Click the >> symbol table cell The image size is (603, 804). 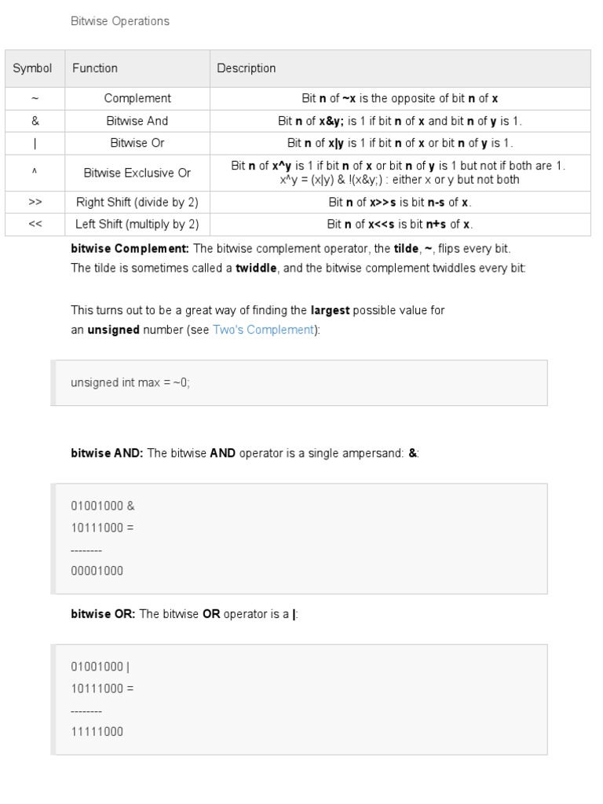click(x=35, y=203)
